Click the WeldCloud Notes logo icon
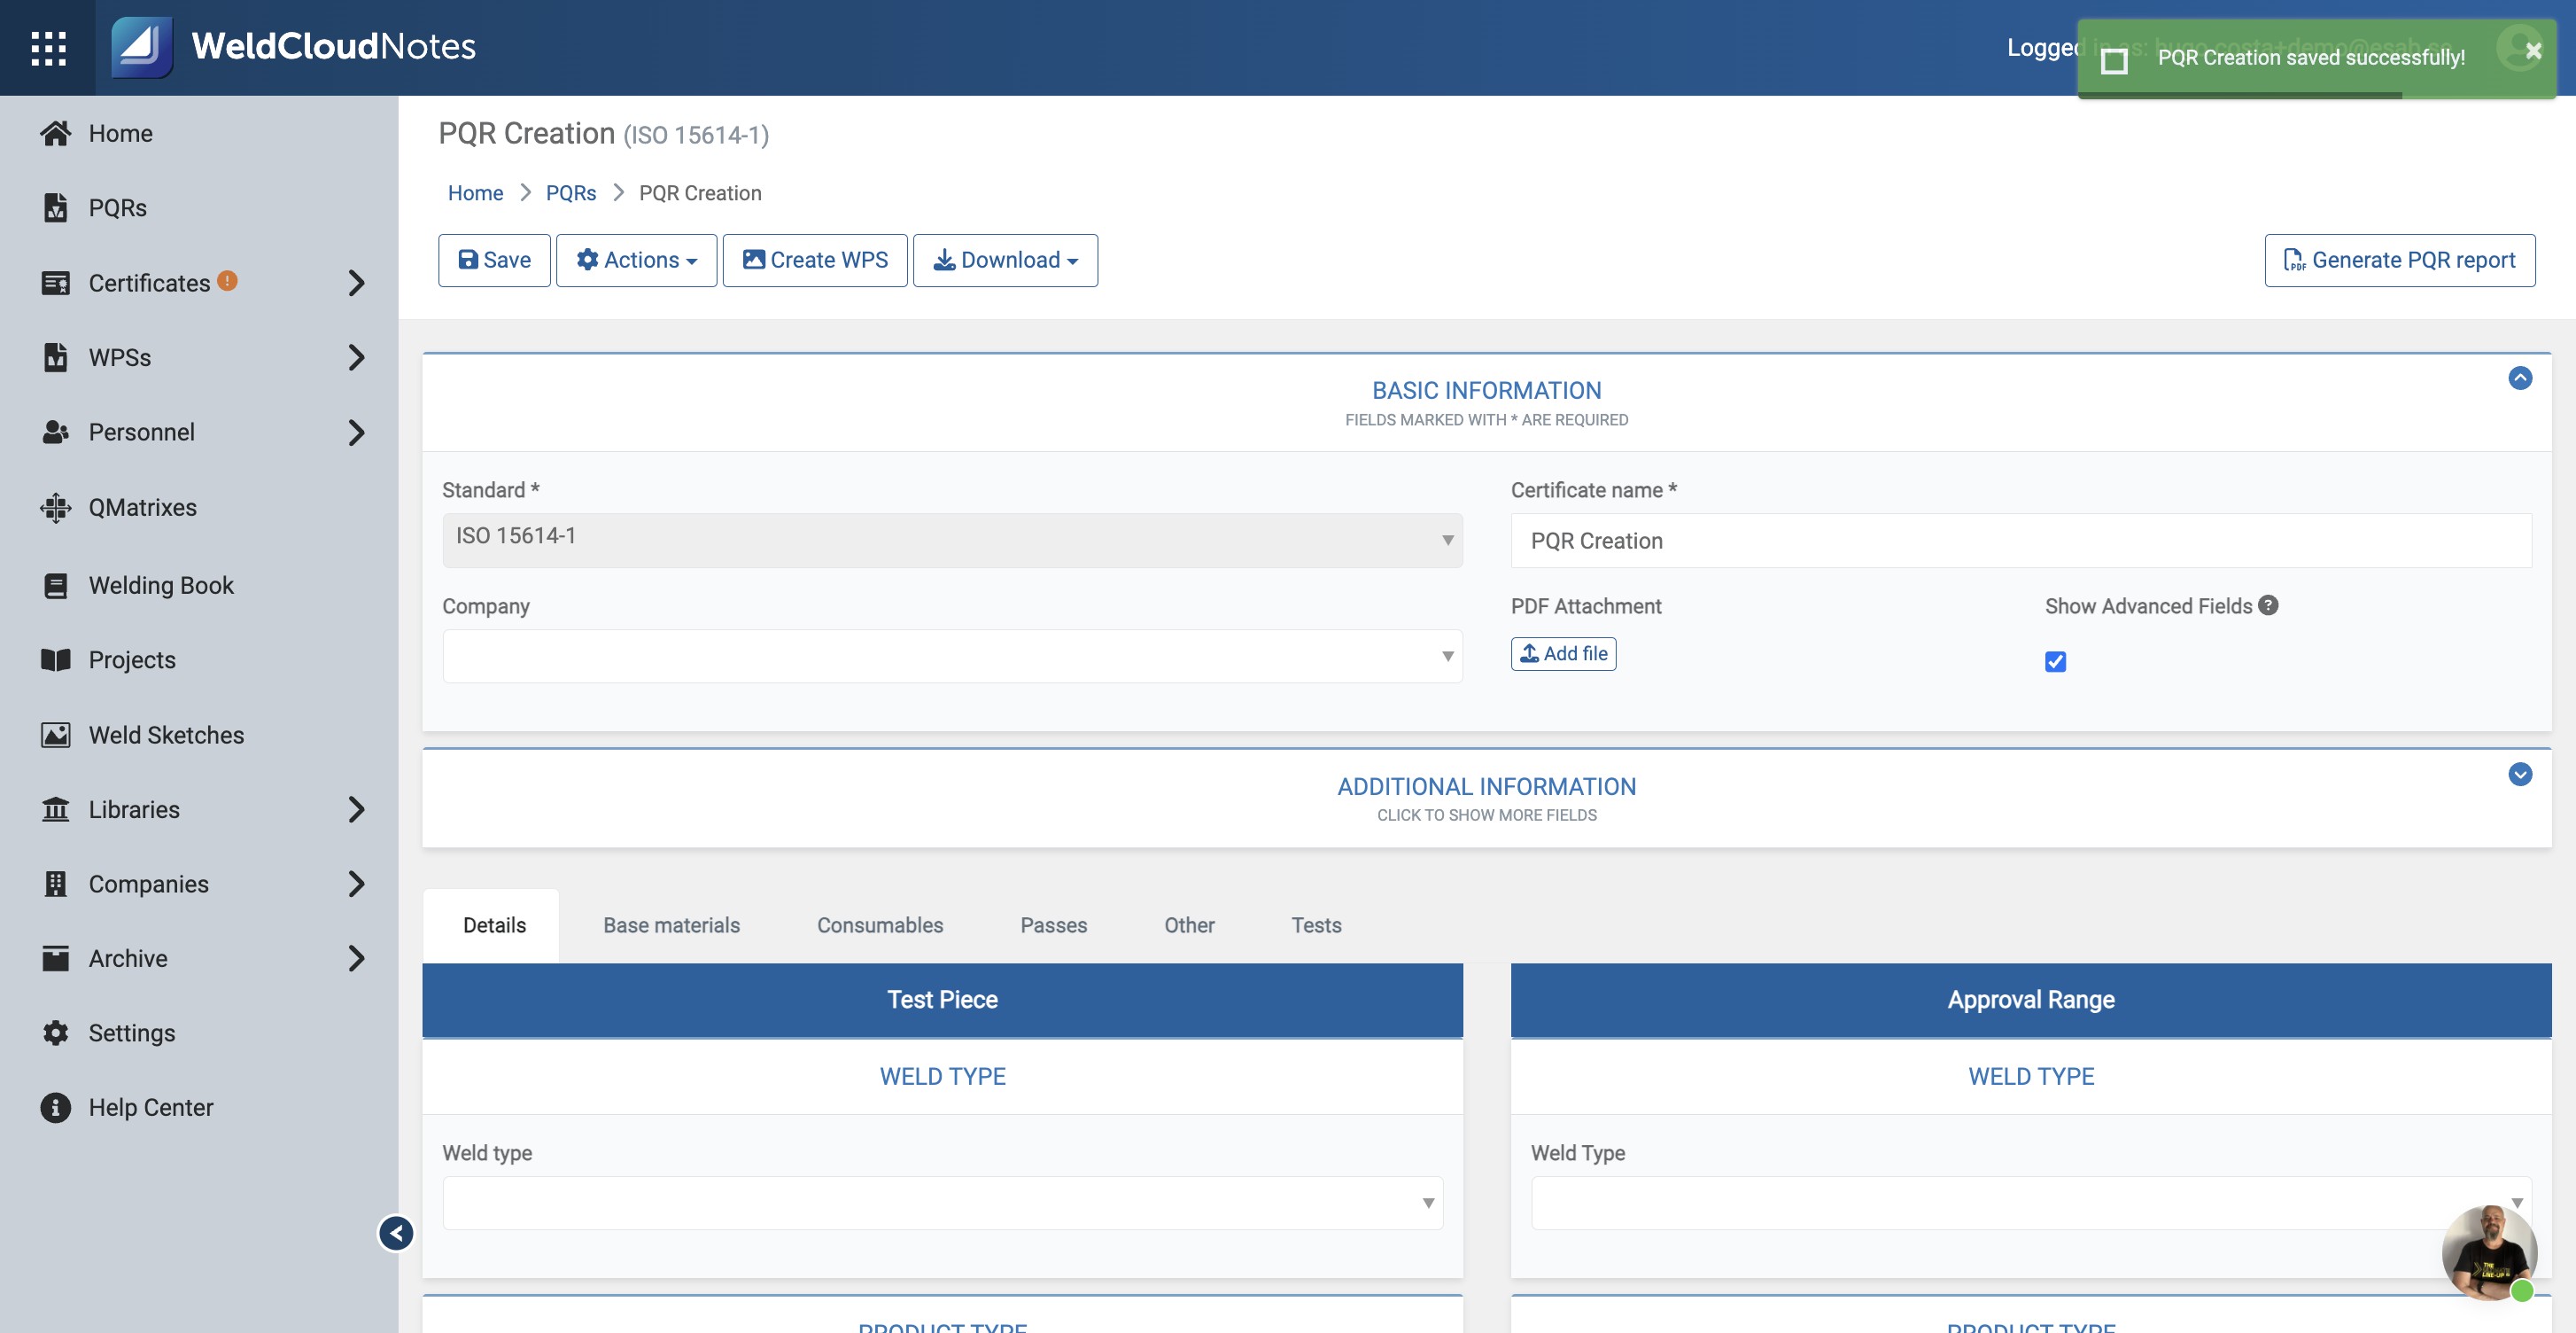Viewport: 2576px width, 1333px height. (x=141, y=47)
